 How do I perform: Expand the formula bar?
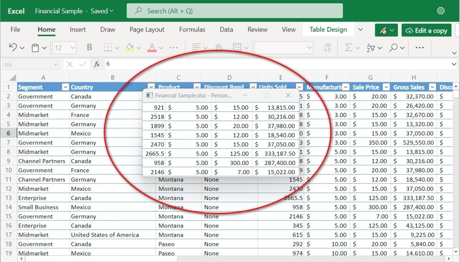pos(454,64)
